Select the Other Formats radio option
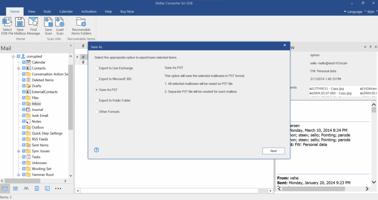The width and height of the screenshot is (378, 200). pyautogui.click(x=96, y=112)
